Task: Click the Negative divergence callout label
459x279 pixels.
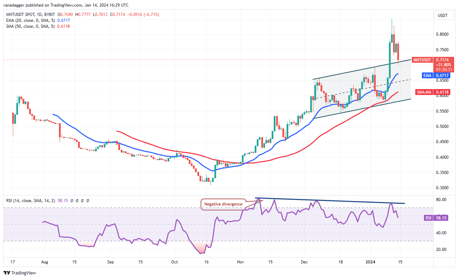Action: click(223, 204)
